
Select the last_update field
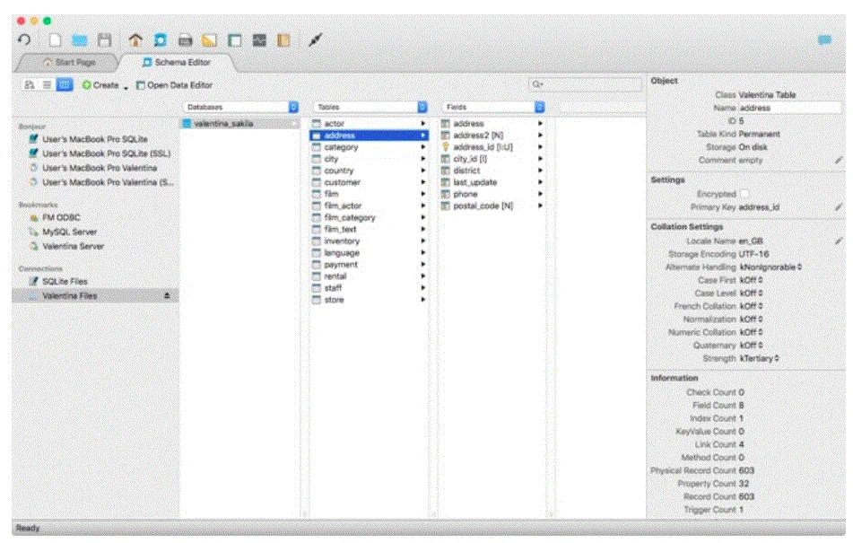[x=492, y=182]
